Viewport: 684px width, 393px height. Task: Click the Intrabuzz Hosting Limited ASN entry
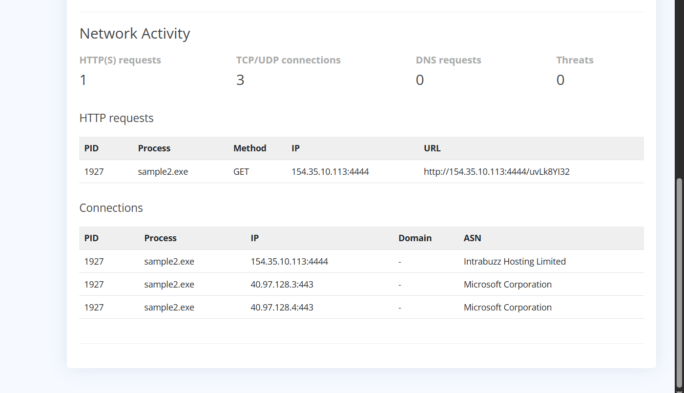(x=515, y=261)
